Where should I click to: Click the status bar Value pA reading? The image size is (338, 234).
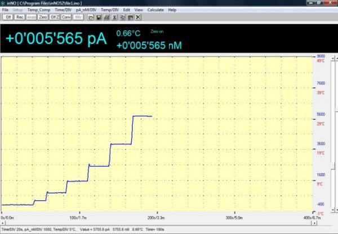pyautogui.click(x=95, y=229)
